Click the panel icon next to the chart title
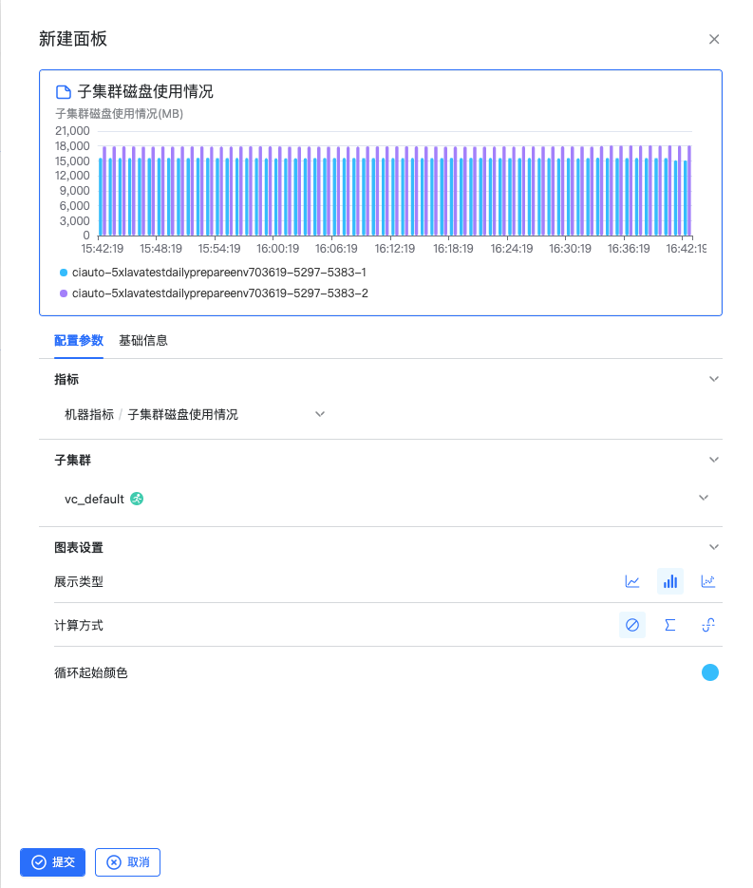Viewport: 753px width, 888px height. [x=64, y=92]
